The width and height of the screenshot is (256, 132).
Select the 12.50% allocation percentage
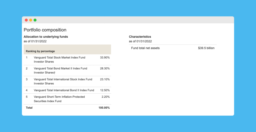tap(105, 90)
